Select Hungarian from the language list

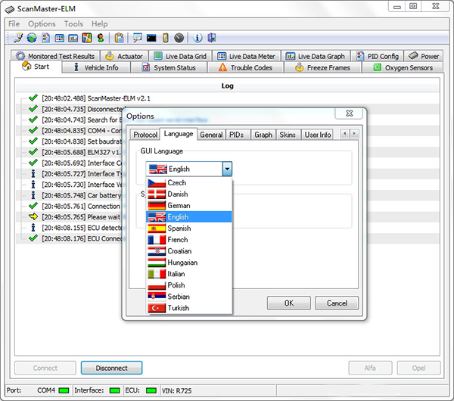[x=189, y=263]
